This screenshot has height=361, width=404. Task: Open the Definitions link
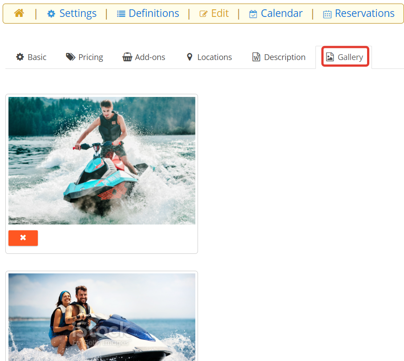pyautogui.click(x=148, y=13)
